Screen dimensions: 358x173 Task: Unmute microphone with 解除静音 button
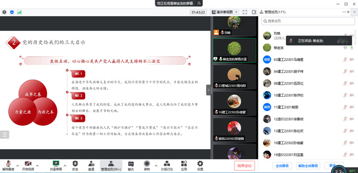pyautogui.click(x=9, y=166)
